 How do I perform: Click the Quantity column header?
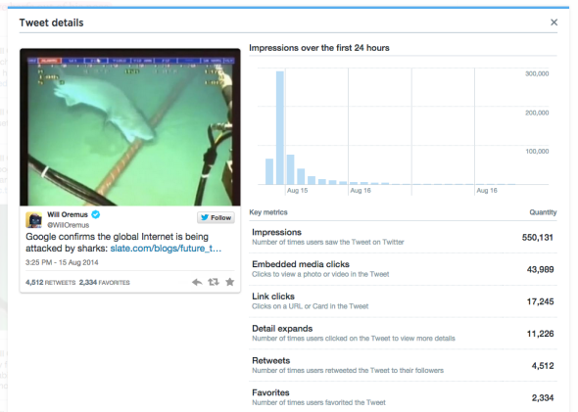(543, 212)
